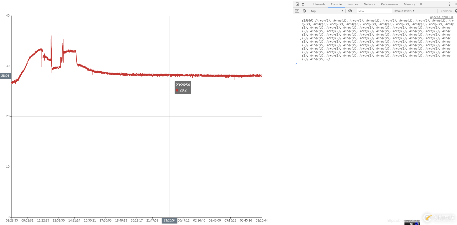Click the 20:18:17 x-axis label
457x225 pixels.
[137, 220]
